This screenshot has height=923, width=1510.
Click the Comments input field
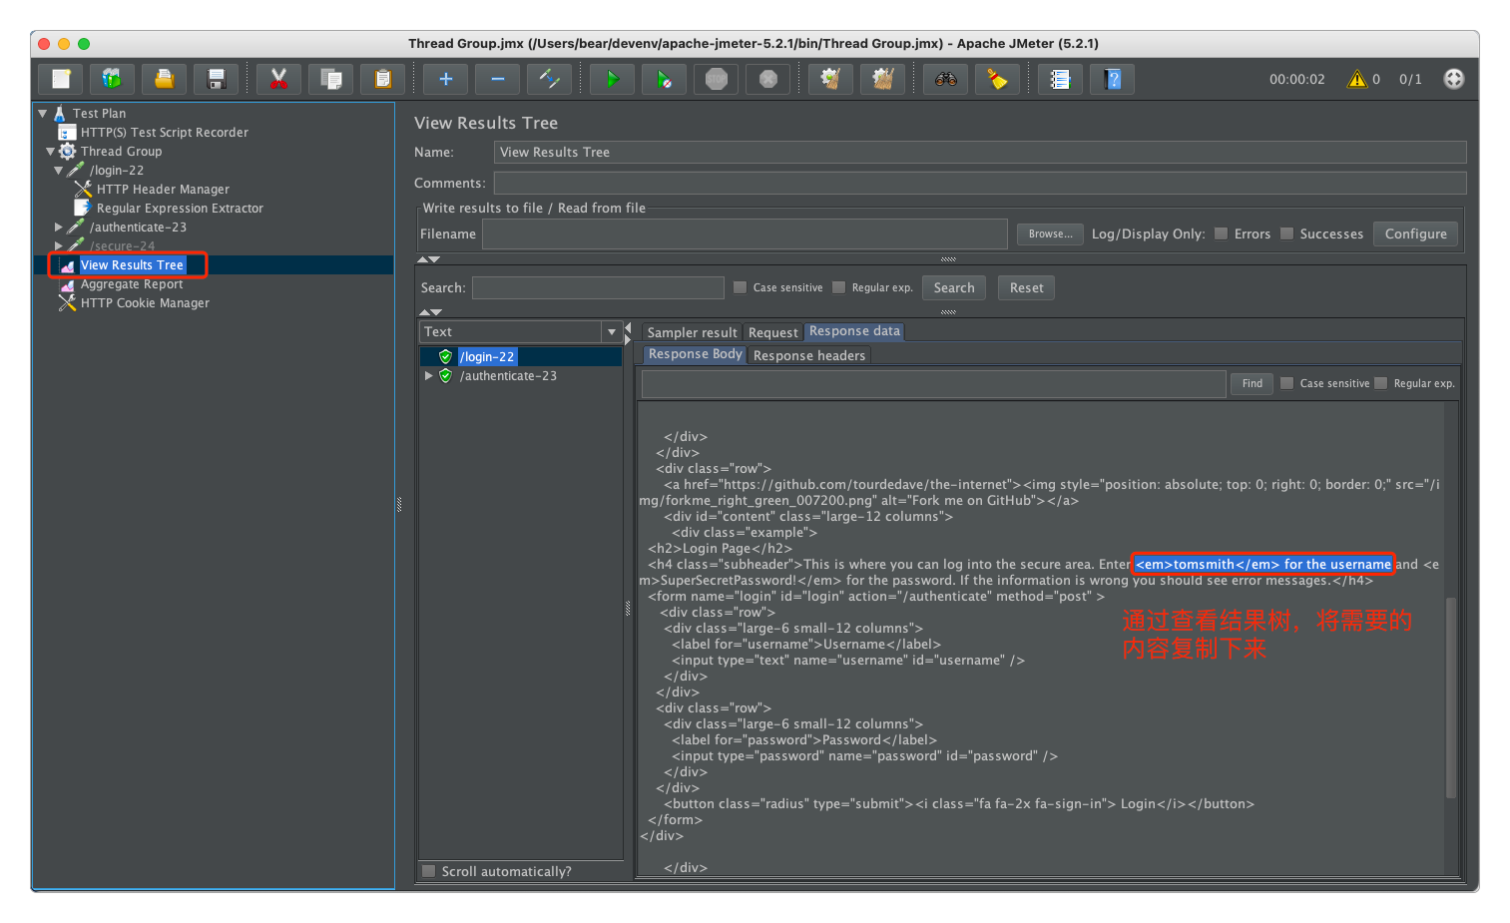[980, 183]
